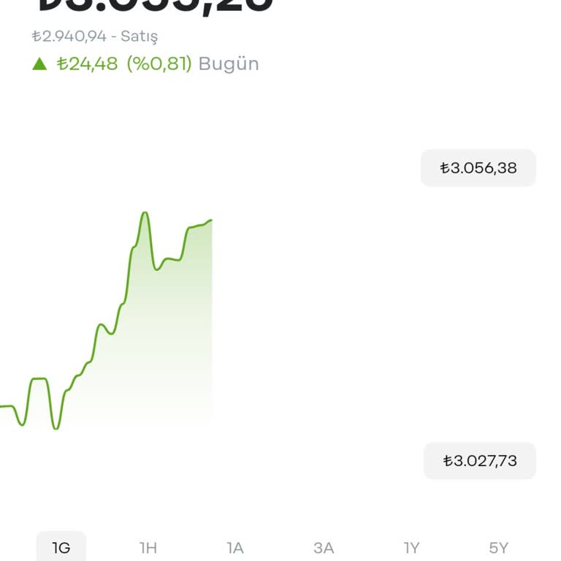Screen dimensions: 561x561
Task: Click the ₺24,48 daily change amount
Action: coord(87,64)
